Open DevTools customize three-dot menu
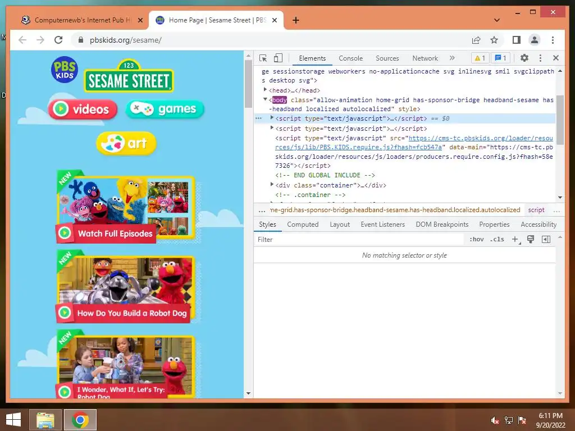The width and height of the screenshot is (575, 431). tap(540, 58)
